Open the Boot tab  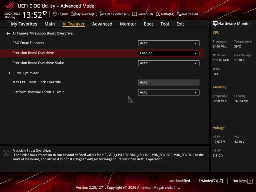148,24
